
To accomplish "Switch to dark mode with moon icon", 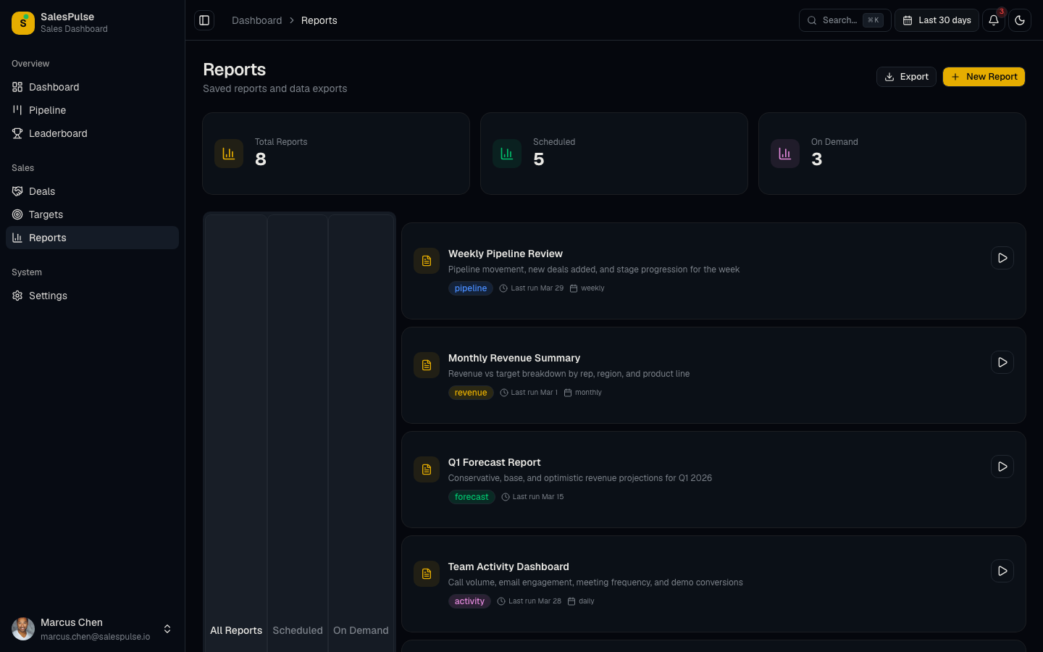I will point(1020,20).
